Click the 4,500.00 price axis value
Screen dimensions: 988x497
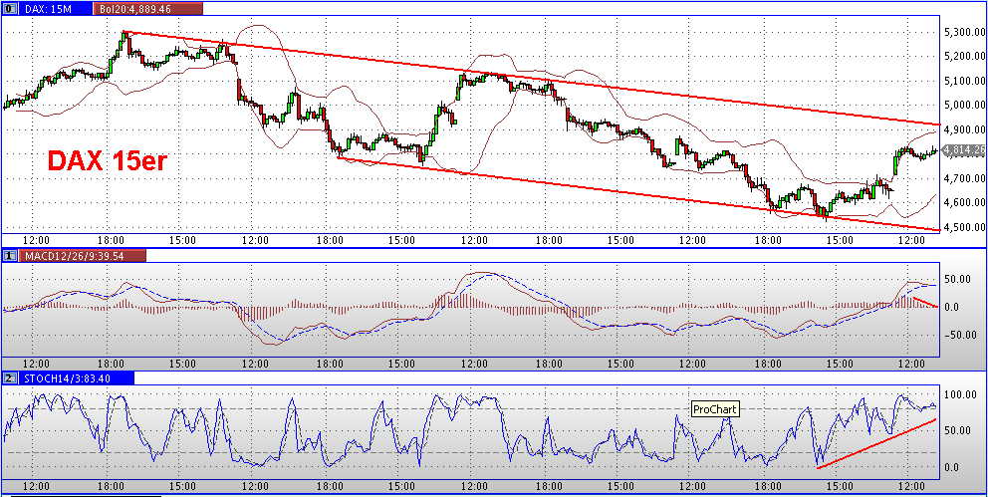(965, 227)
